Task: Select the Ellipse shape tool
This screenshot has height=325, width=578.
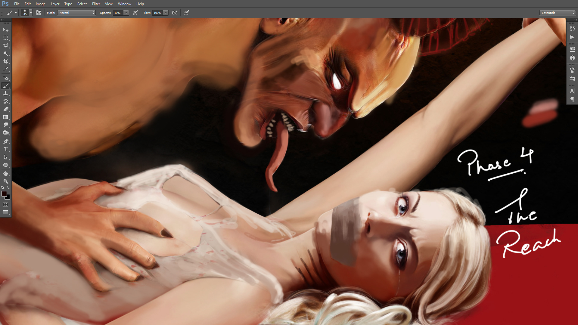Action: tap(6, 165)
